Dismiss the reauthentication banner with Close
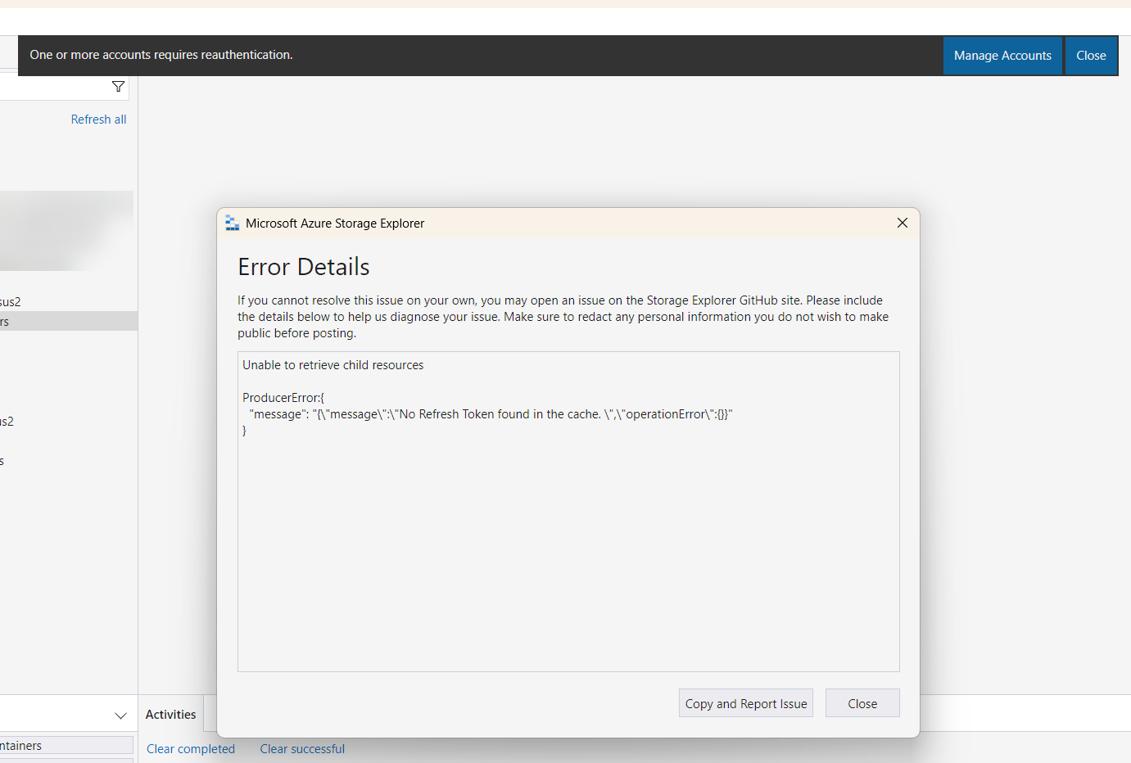The width and height of the screenshot is (1131, 763). [x=1091, y=56]
